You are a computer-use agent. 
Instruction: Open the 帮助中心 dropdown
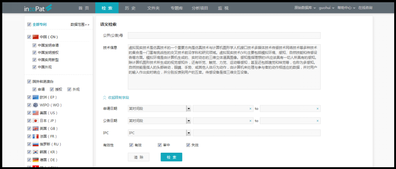pyautogui.click(x=346, y=8)
